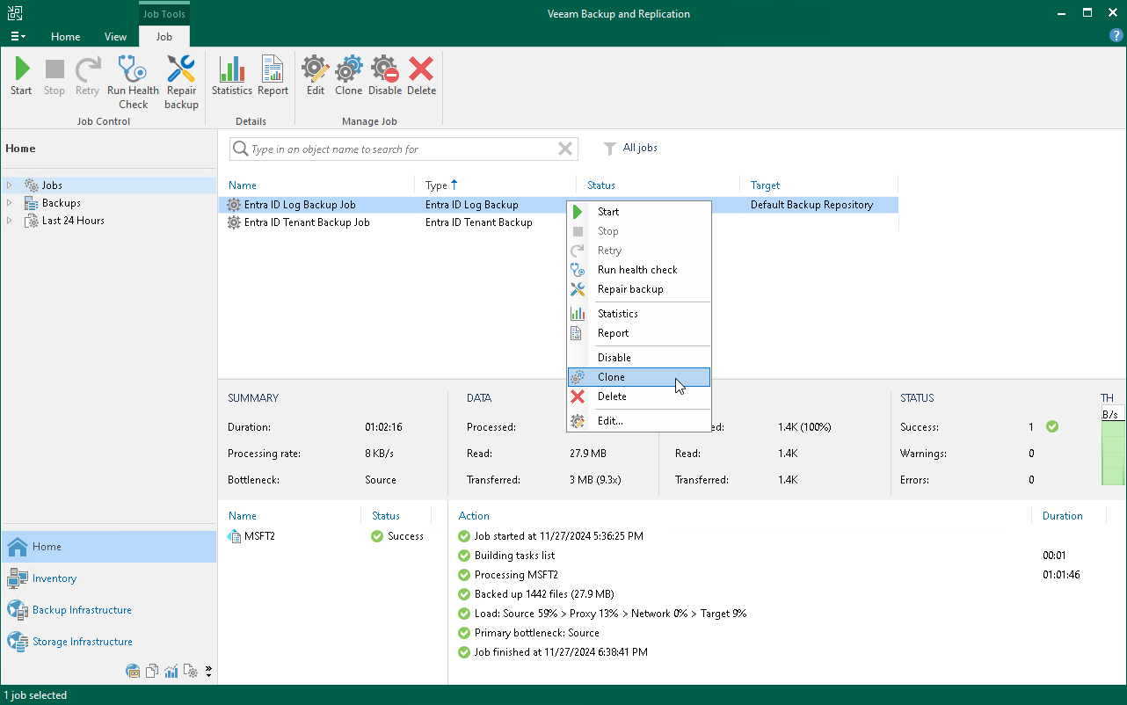Viewport: 1127px width, 705px height.
Task: Click the MSFT2 object icon
Action: click(x=234, y=536)
